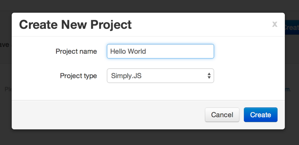Click the empty space right of the Project name field
The height and width of the screenshot is (145, 299).
point(248,51)
